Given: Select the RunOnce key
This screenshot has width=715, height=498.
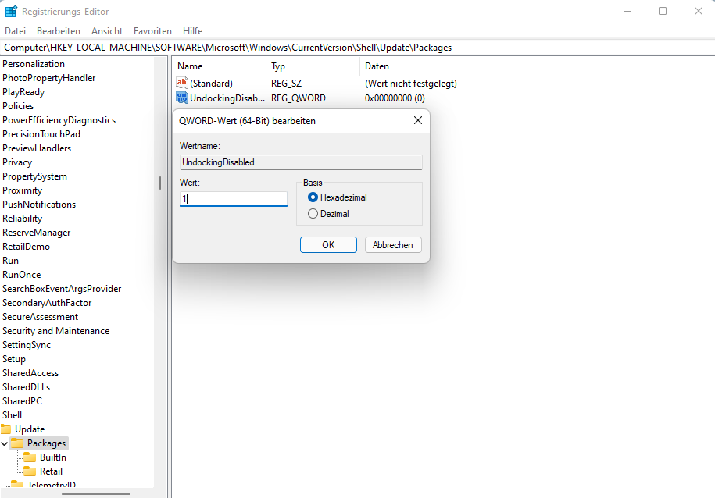Looking at the screenshot, I should (21, 275).
